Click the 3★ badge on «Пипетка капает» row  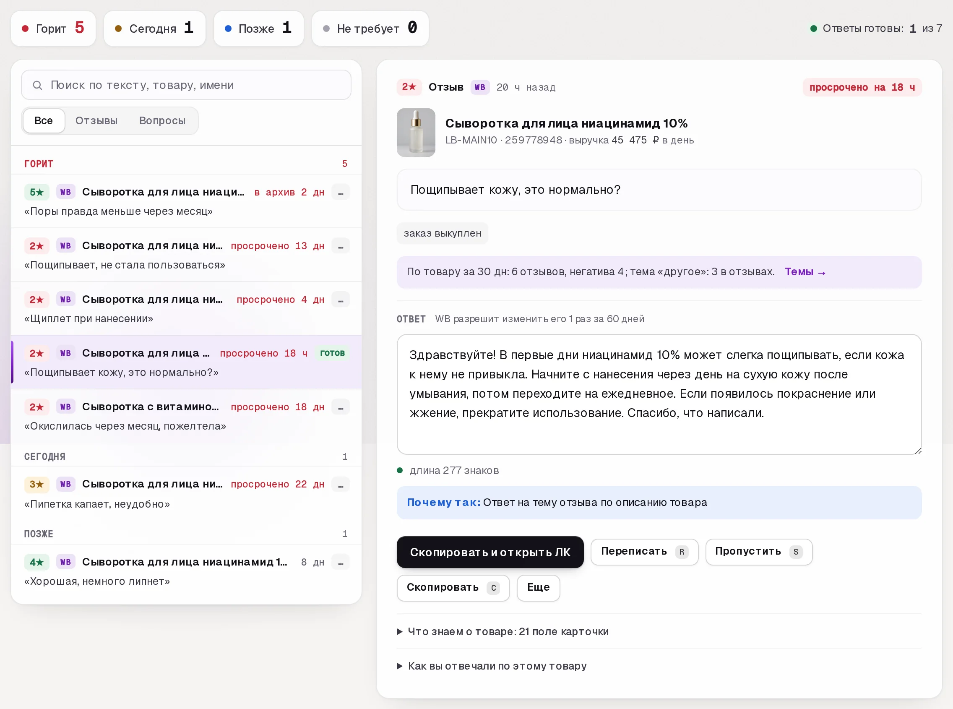tap(36, 485)
